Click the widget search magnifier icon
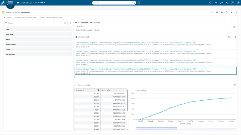The width and height of the screenshot is (241, 135). 212,12
